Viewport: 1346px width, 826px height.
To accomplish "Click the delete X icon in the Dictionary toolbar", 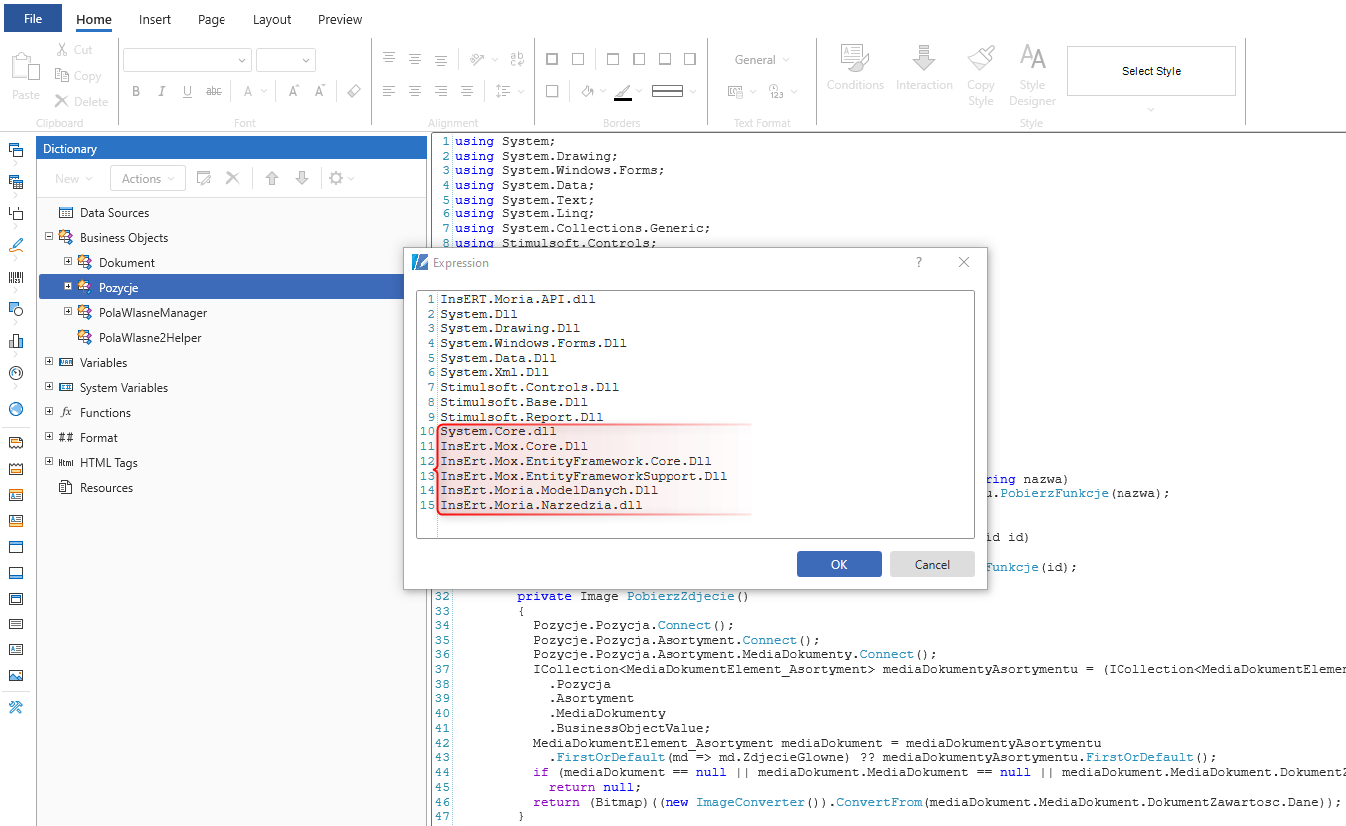I will [x=232, y=178].
